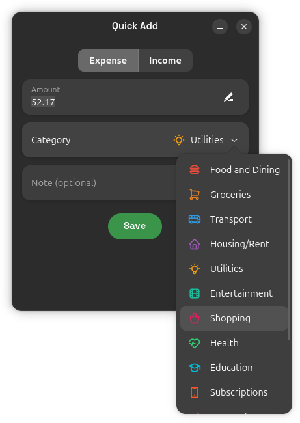Click the Entertainment film icon
Viewport: 300px width, 423px height.
[x=194, y=293]
